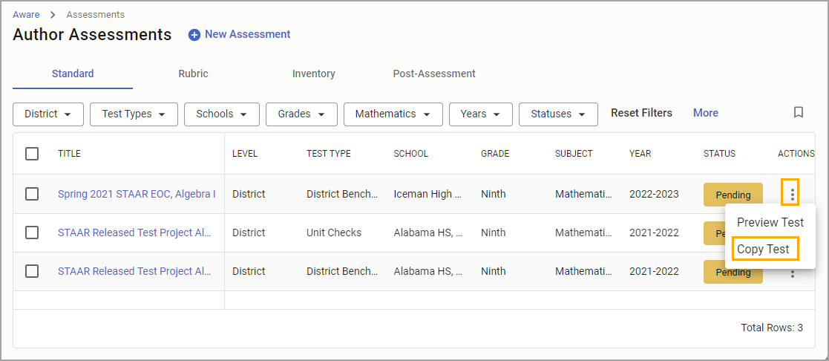Check the third row's checkbox
The image size is (829, 361).
32,271
